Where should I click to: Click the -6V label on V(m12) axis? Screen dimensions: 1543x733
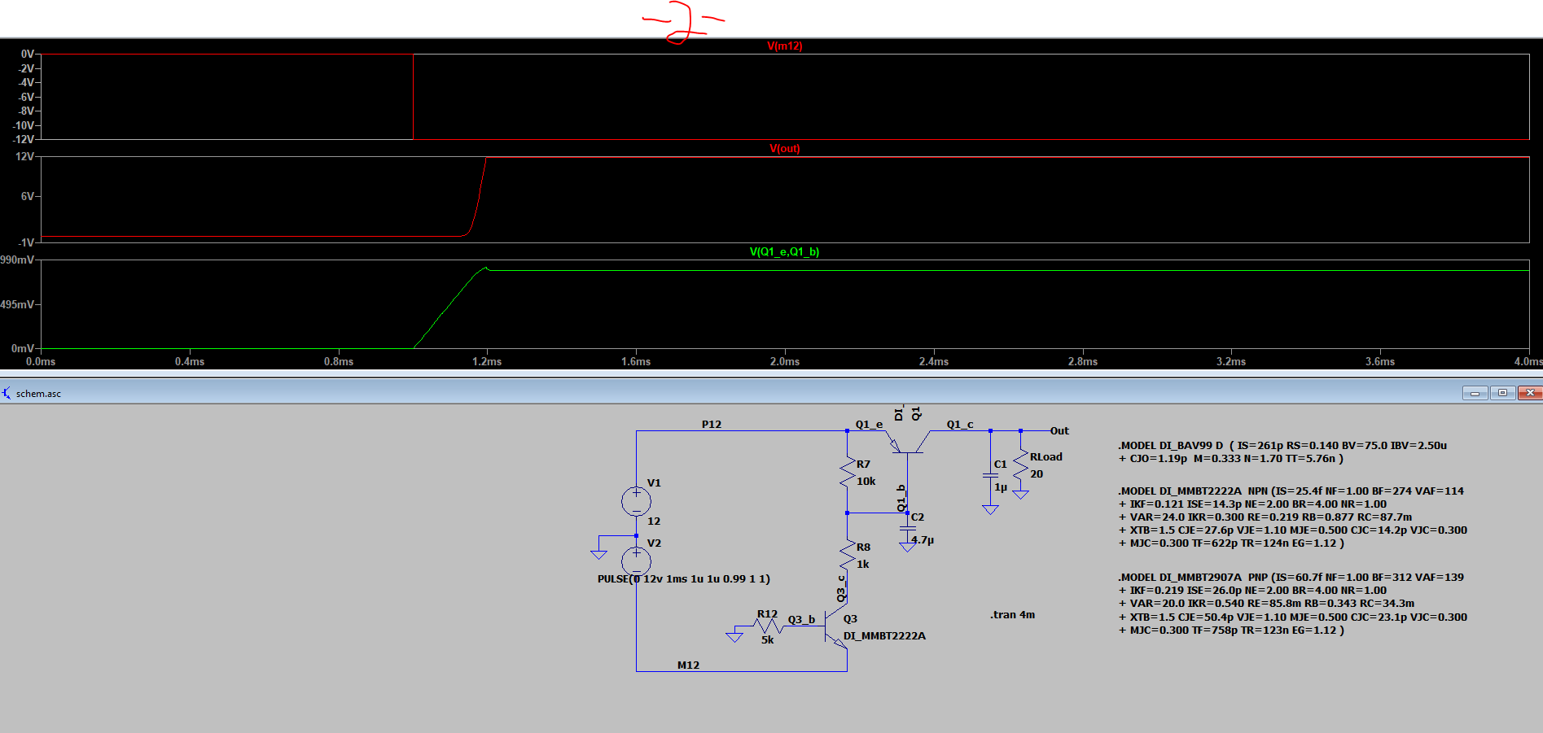click(x=26, y=98)
